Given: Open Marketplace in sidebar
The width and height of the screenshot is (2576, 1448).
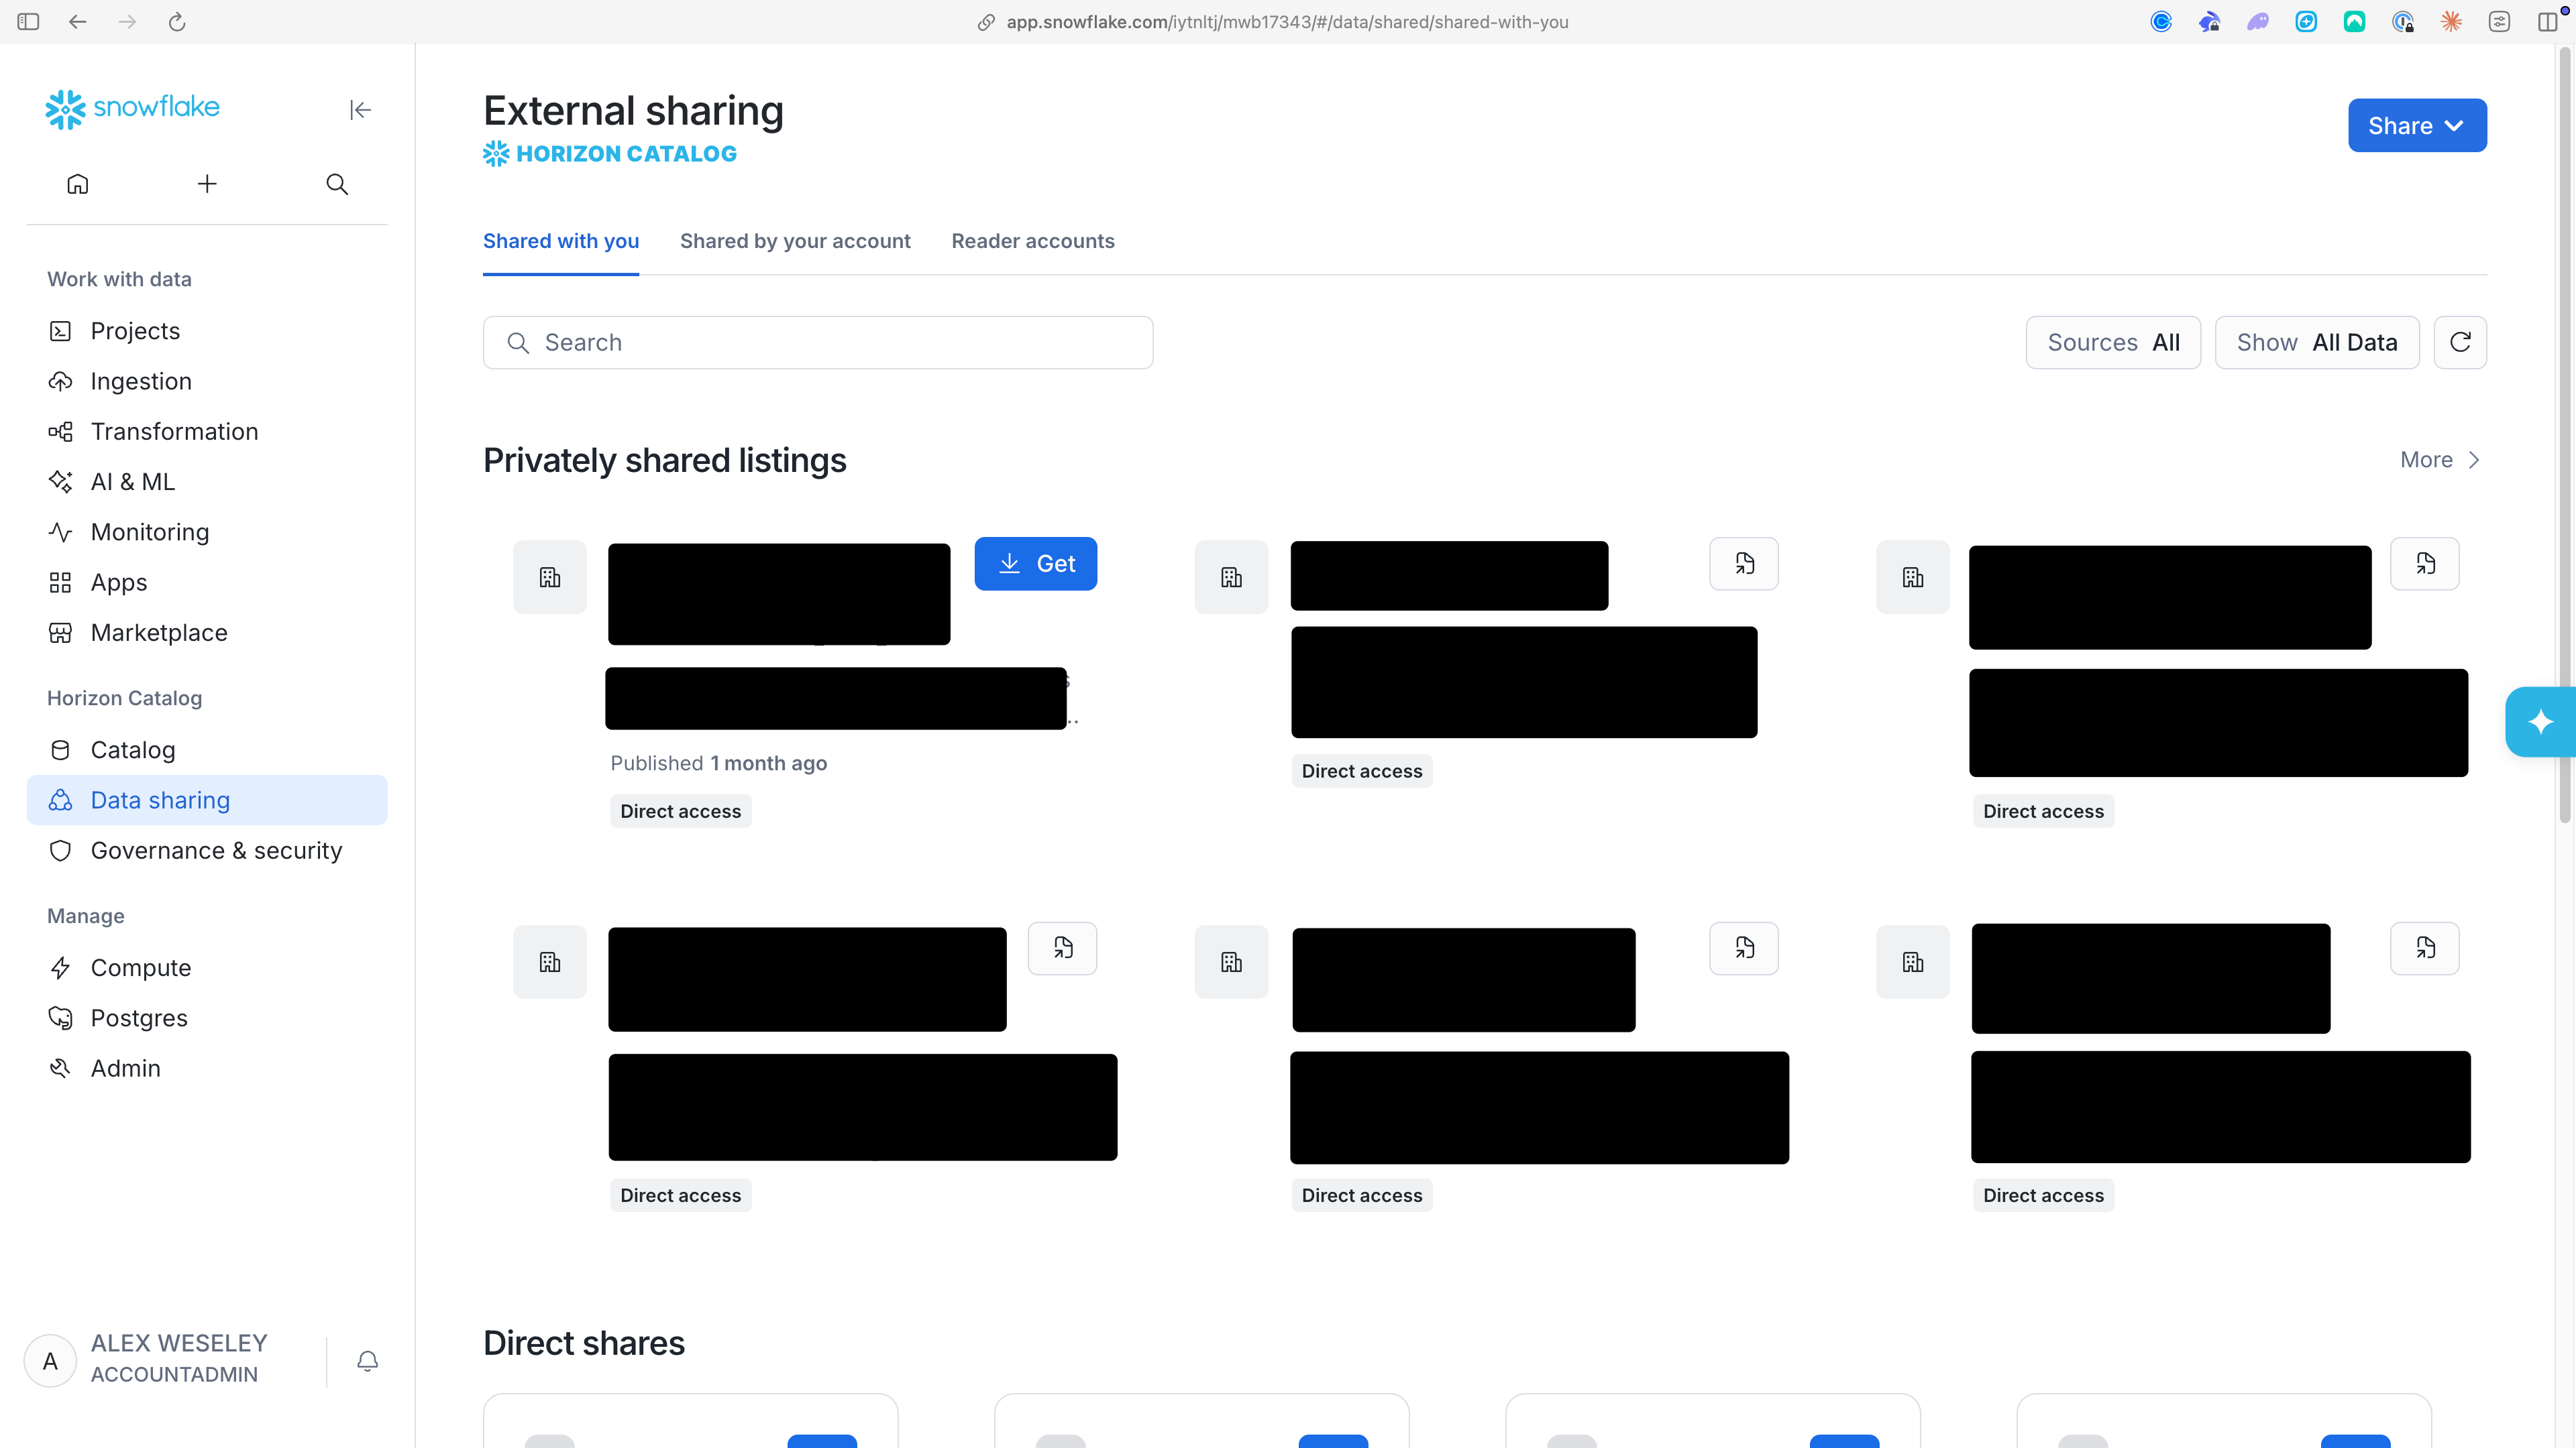Looking at the screenshot, I should click(x=207, y=633).
